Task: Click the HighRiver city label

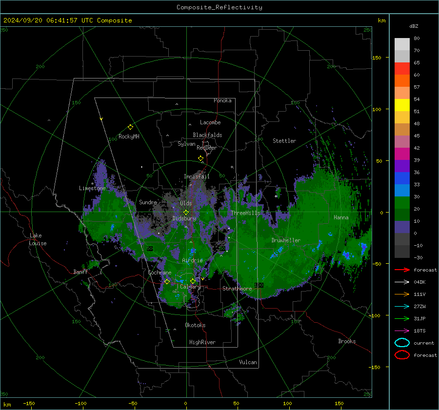Action: point(202,342)
